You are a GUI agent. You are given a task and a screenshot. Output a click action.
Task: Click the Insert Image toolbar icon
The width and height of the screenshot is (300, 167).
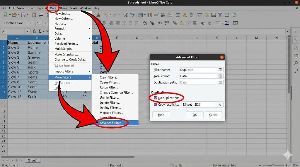[214, 15]
